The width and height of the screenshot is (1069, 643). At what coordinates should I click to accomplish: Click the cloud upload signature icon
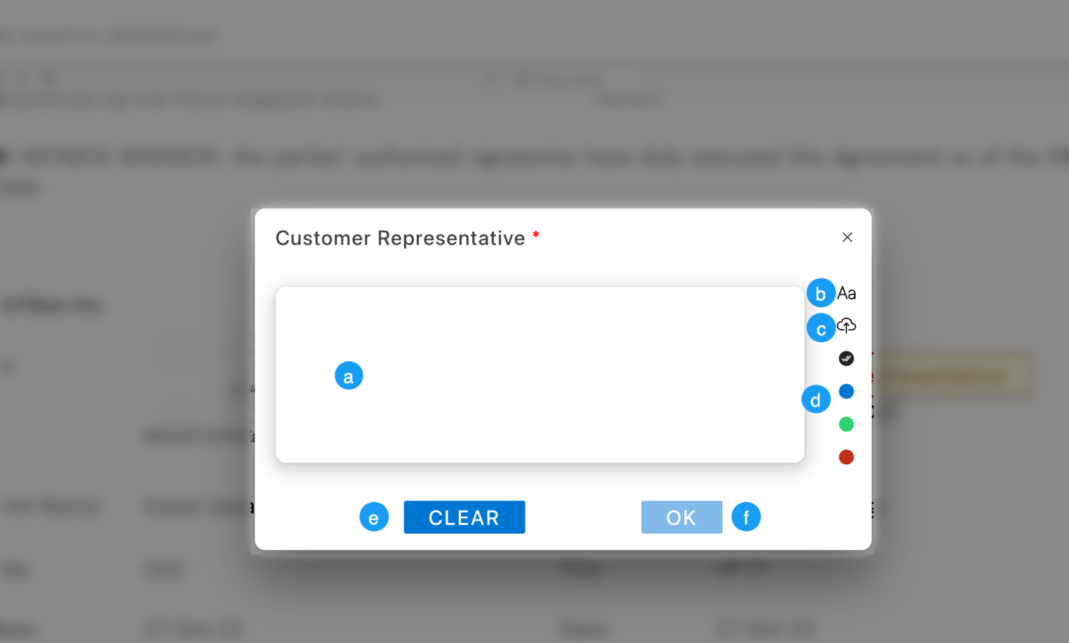click(846, 326)
